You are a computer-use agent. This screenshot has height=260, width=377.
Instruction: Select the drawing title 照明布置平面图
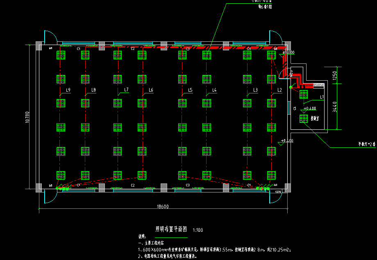click(x=171, y=229)
